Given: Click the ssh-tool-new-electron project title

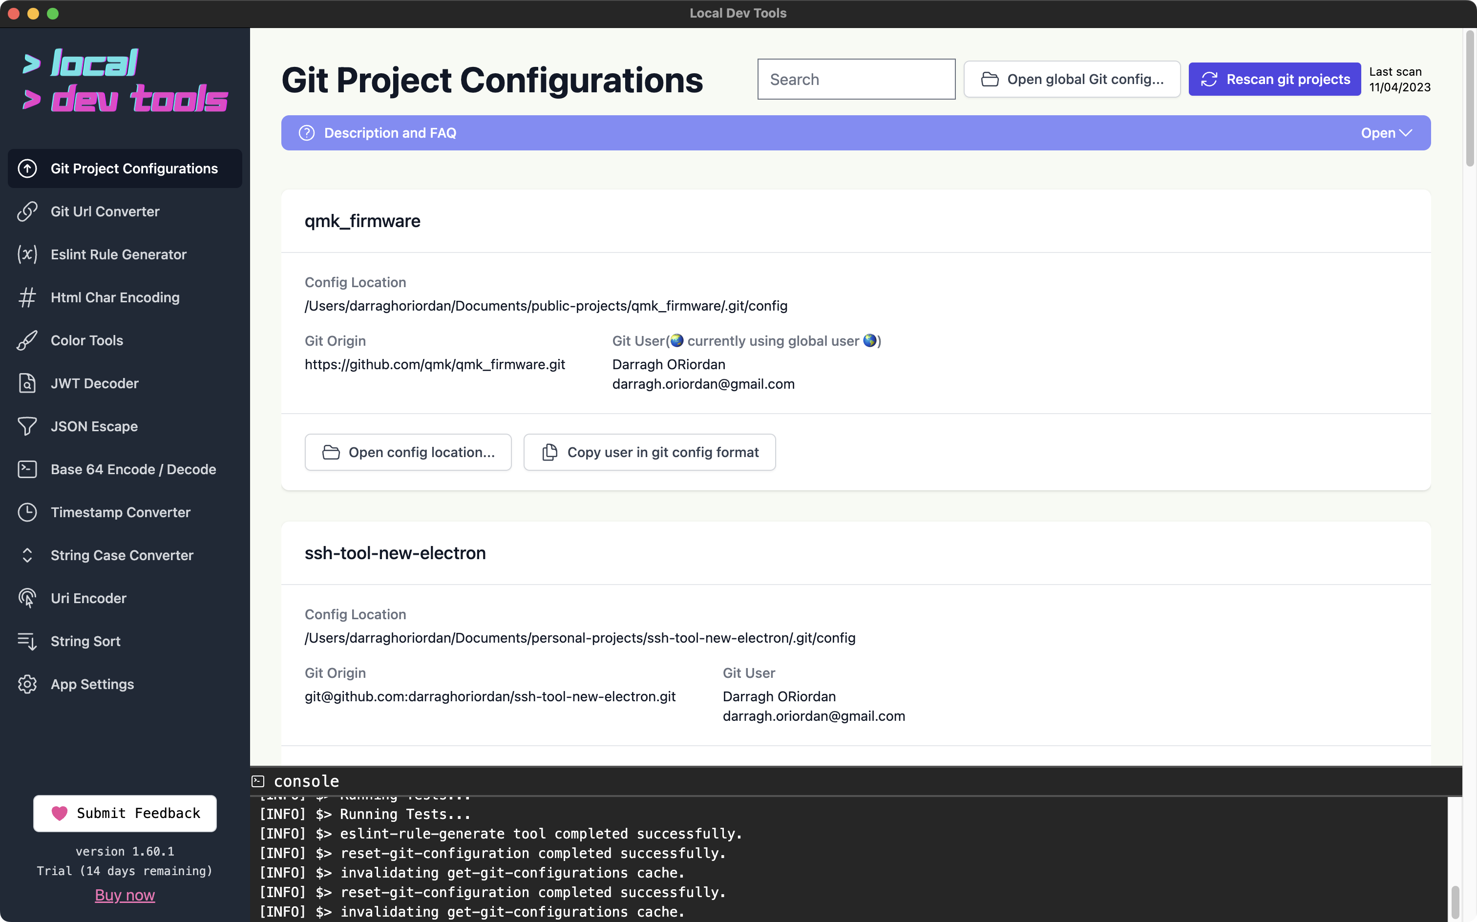Looking at the screenshot, I should 395,553.
